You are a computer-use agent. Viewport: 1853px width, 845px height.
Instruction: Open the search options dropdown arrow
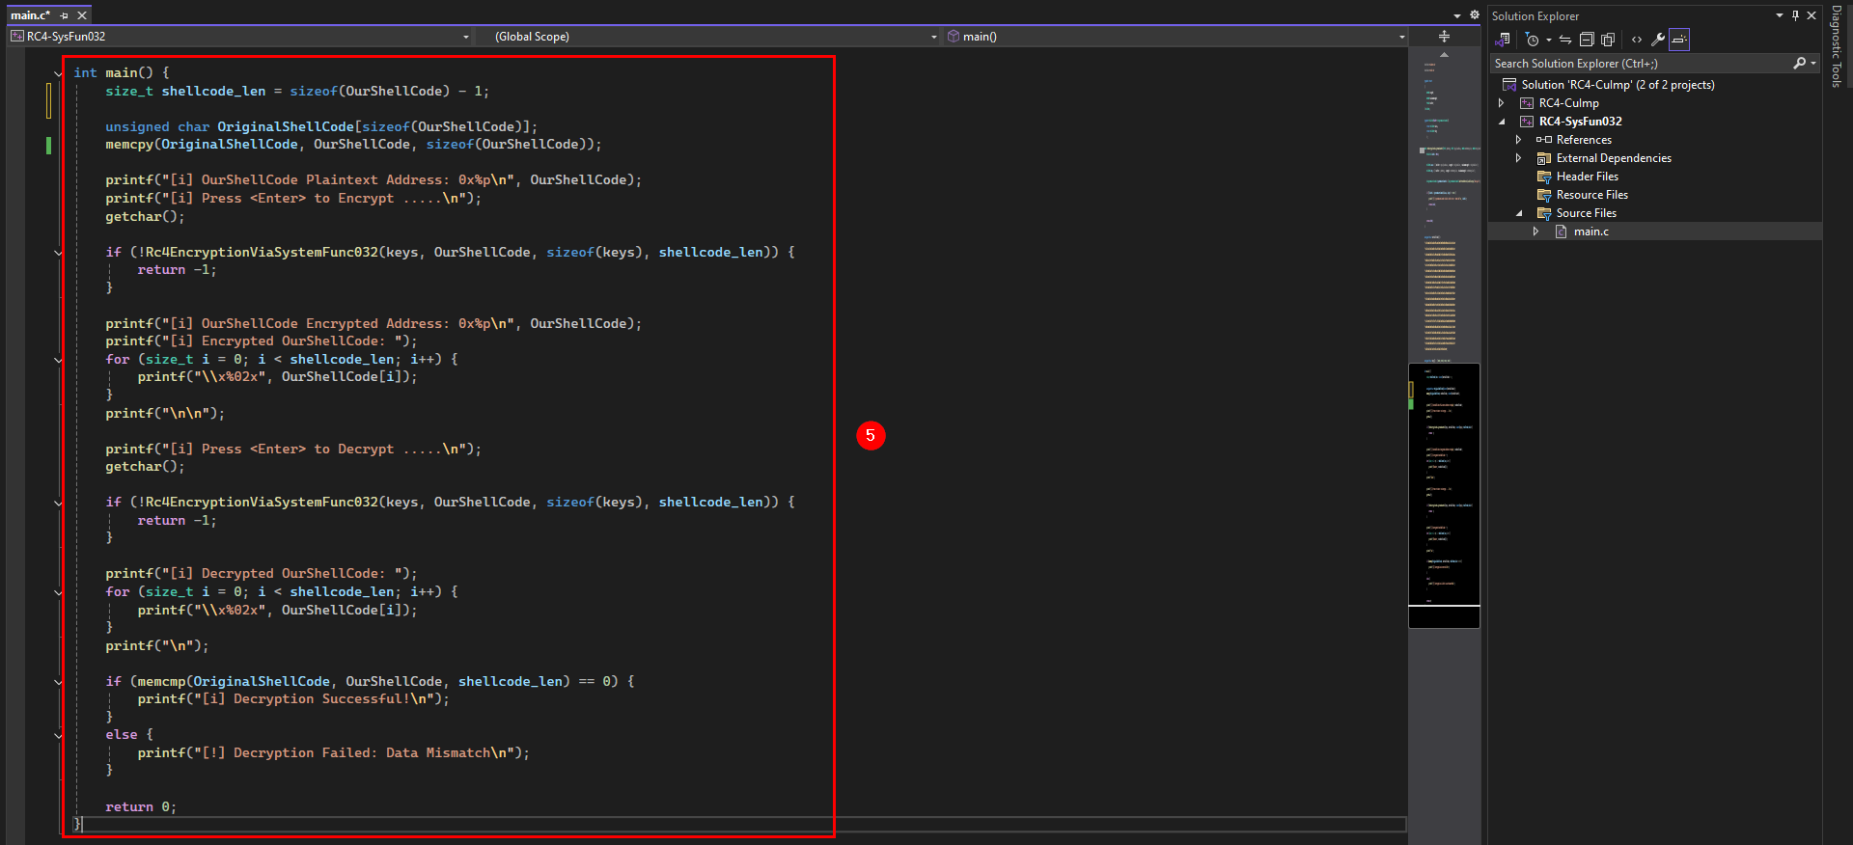point(1814,63)
